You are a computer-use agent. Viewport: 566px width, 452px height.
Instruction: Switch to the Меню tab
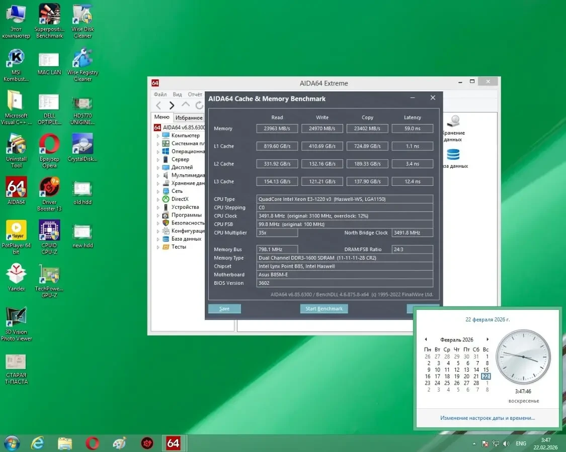click(161, 117)
